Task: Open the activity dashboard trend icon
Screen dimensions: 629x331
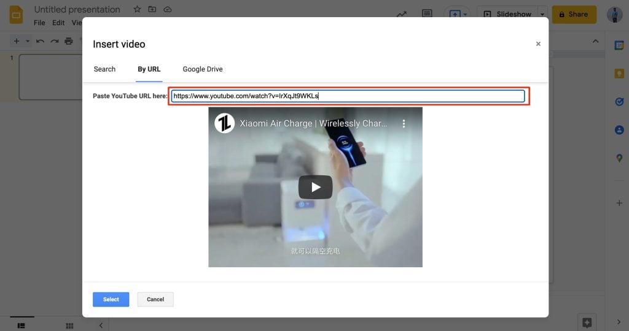Action: [x=402, y=14]
